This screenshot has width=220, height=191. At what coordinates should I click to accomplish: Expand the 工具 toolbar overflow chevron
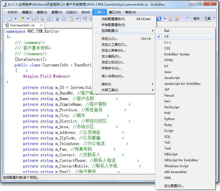[214, 17]
